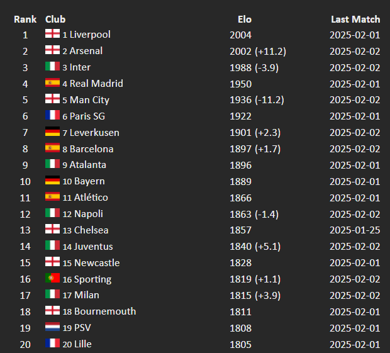Click the Italy flag beside Juventus
390x353 pixels.
pos(52,246)
